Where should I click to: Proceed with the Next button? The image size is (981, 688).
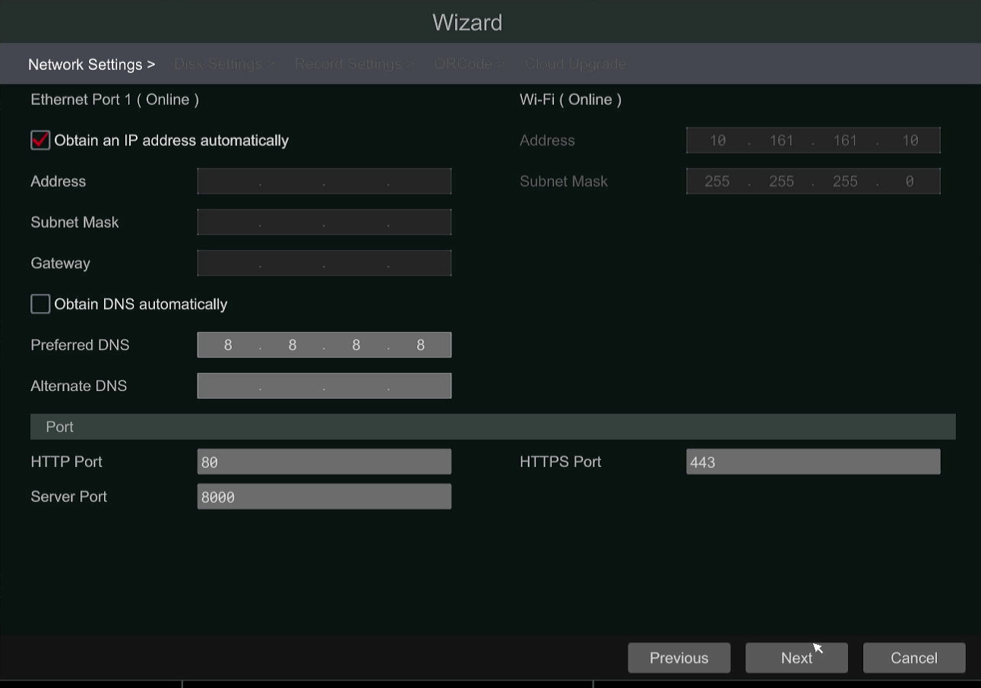click(x=796, y=658)
